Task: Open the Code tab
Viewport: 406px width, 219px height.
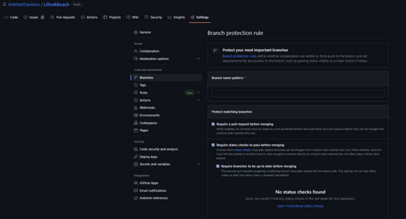Action: [12, 17]
